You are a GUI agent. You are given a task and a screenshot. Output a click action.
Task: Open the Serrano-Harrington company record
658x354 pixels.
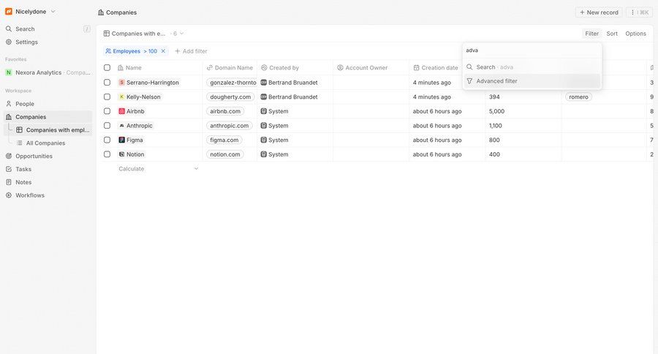point(149,83)
